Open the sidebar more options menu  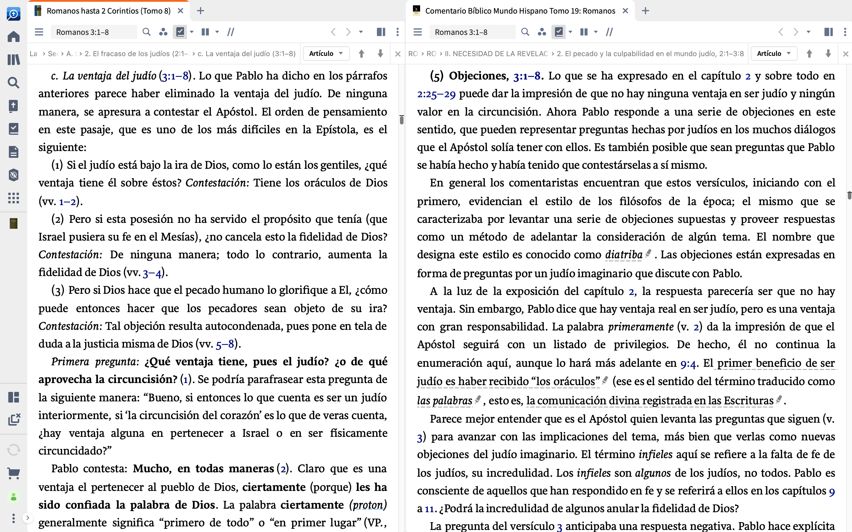(13, 518)
